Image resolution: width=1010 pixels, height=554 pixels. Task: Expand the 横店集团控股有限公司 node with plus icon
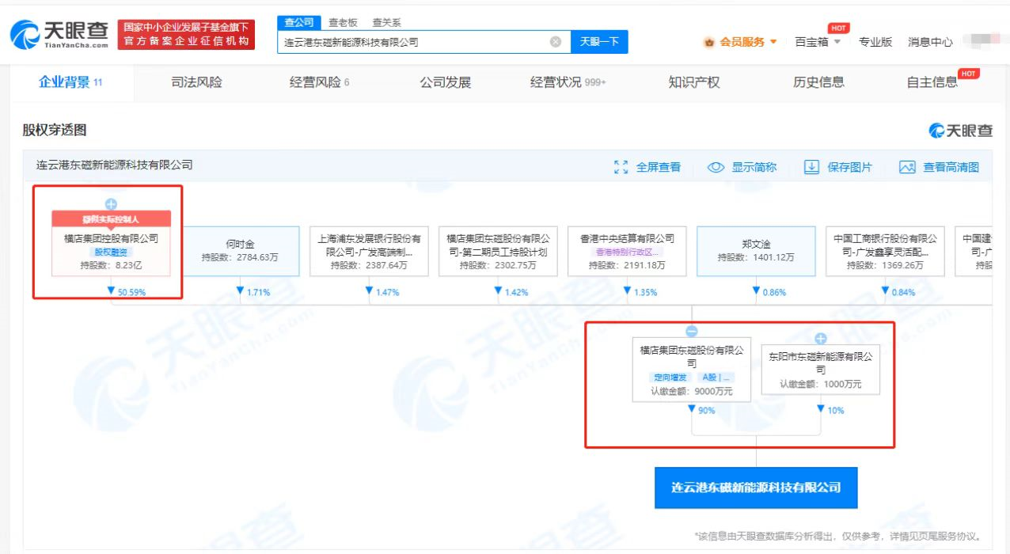coord(111,204)
